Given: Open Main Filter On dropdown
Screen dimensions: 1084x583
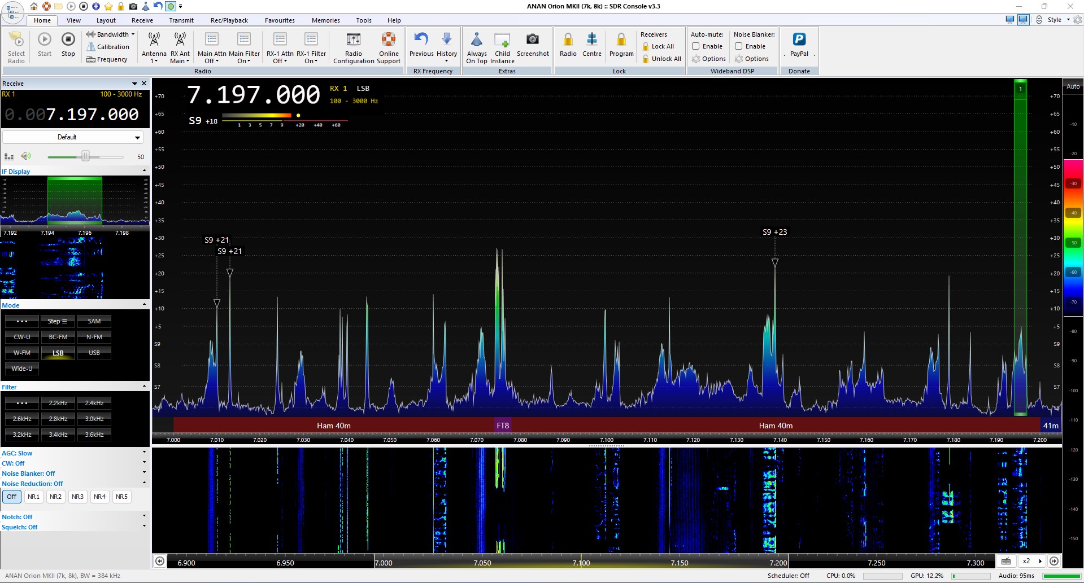Looking at the screenshot, I should pos(244,47).
